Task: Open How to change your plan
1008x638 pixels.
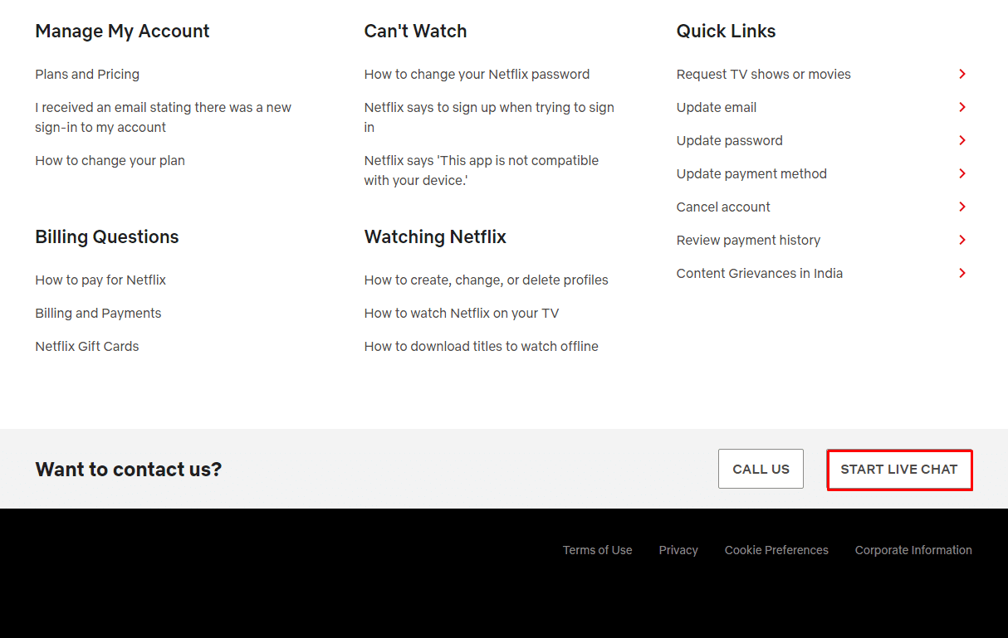Action: click(x=110, y=160)
